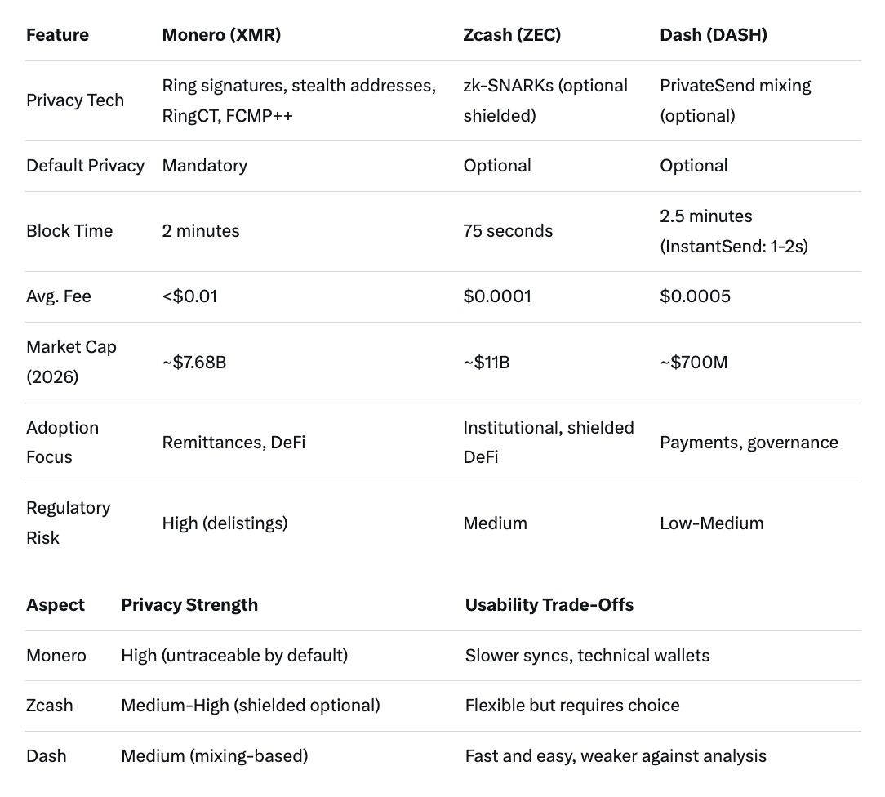The height and width of the screenshot is (797, 885).
Task: Click the '$0.0005' fee cell
Action: (695, 296)
